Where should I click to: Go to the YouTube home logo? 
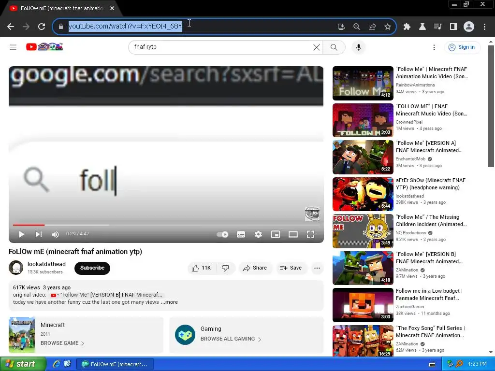[x=44, y=47]
